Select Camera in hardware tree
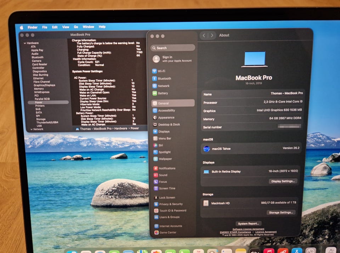This screenshot has height=253, width=340. click(x=36, y=61)
